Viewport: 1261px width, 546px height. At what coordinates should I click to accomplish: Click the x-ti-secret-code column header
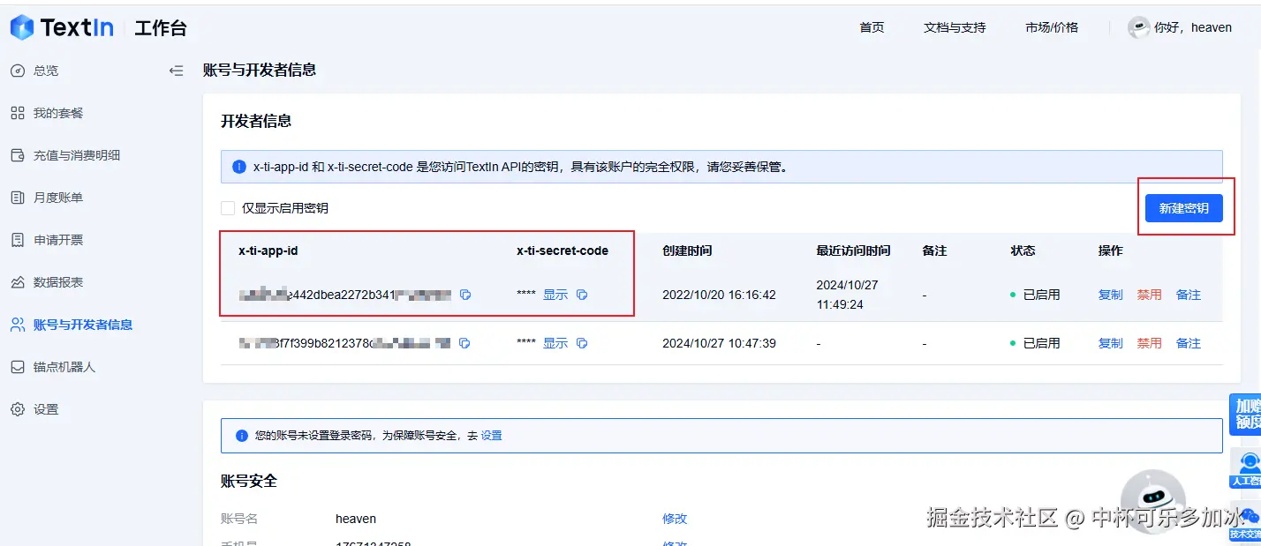pyautogui.click(x=563, y=251)
